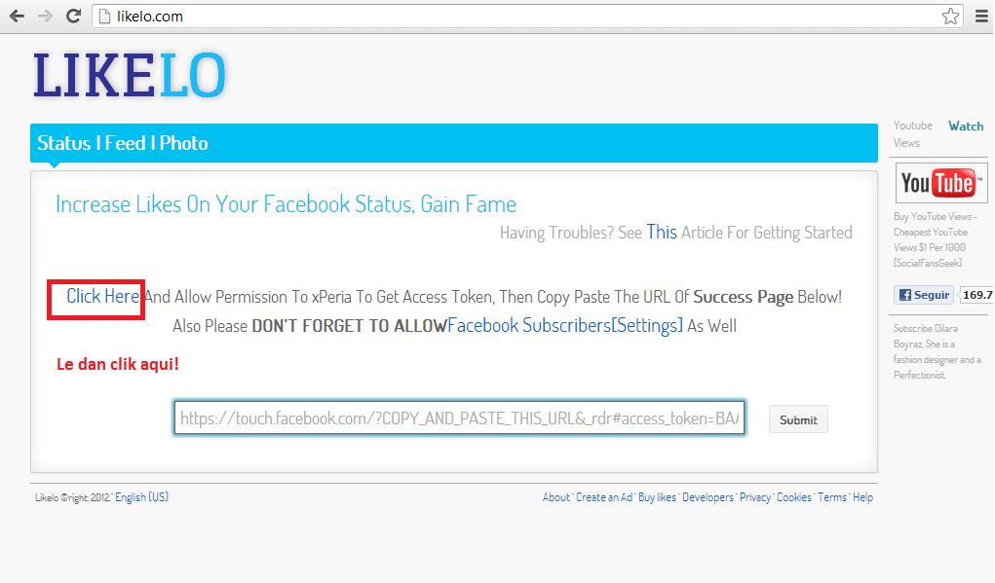The height and width of the screenshot is (583, 995).
Task: Open the Chrome hamburger menu
Action: pyautogui.click(x=981, y=16)
